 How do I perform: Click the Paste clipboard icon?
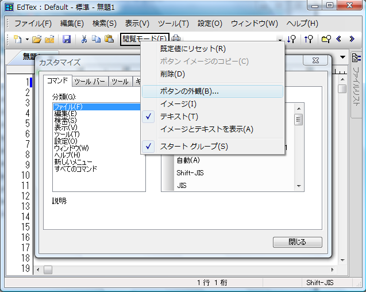pyautogui.click(x=109, y=39)
